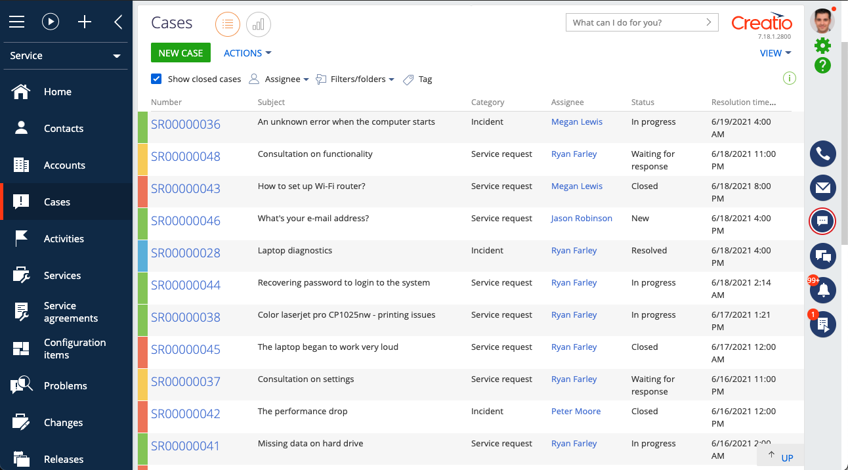Viewport: 848px width, 470px height.
Task: Uncheck the Show closed cases checkbox
Action: tap(156, 79)
